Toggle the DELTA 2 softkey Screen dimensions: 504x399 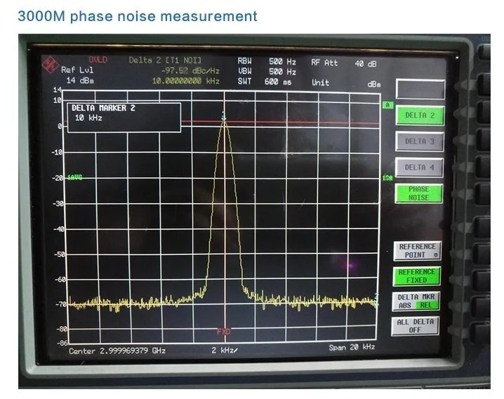click(x=420, y=116)
